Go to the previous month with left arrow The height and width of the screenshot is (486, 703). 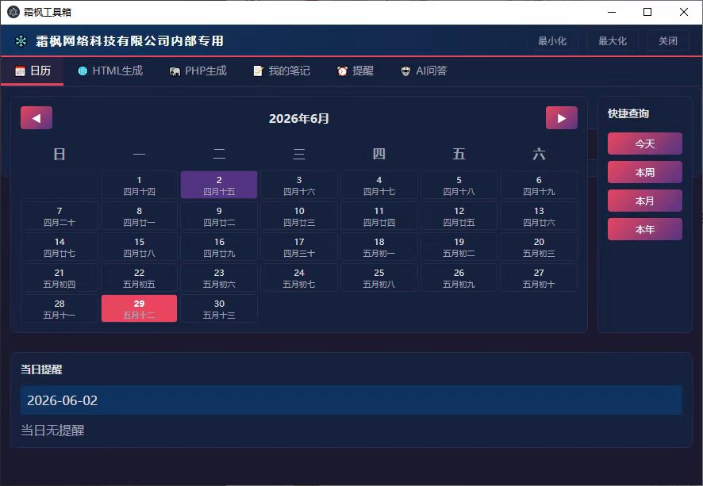(36, 118)
